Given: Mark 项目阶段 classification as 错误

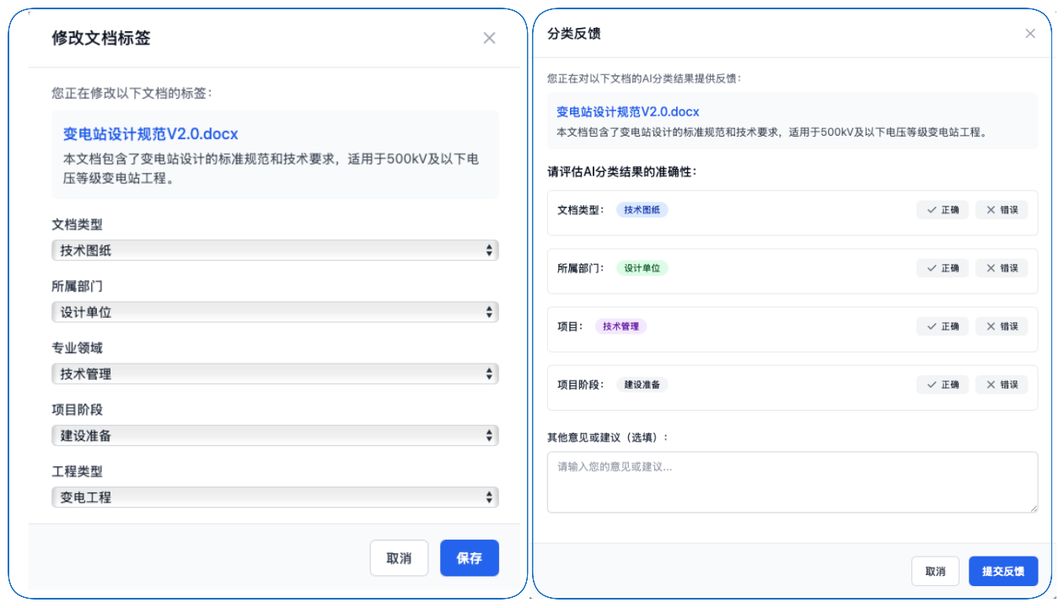Looking at the screenshot, I should 1002,385.
